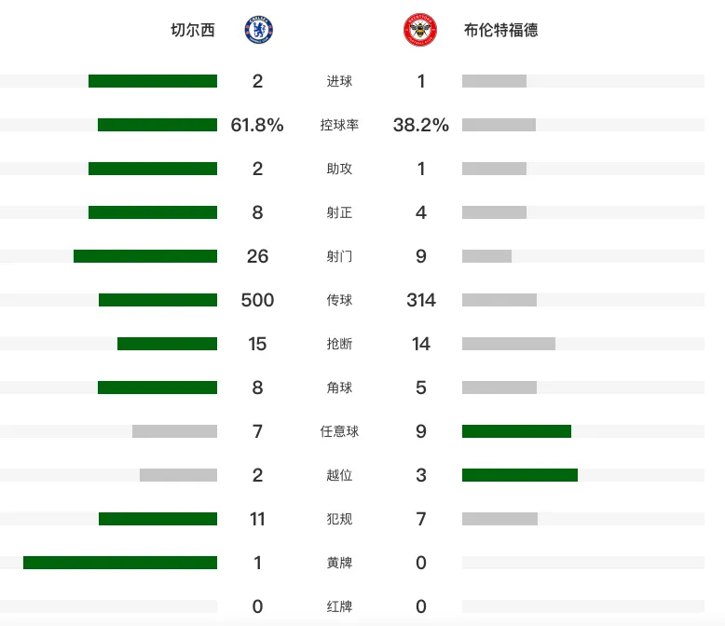Open the 布伦特福德 team name link

pyautogui.click(x=500, y=30)
